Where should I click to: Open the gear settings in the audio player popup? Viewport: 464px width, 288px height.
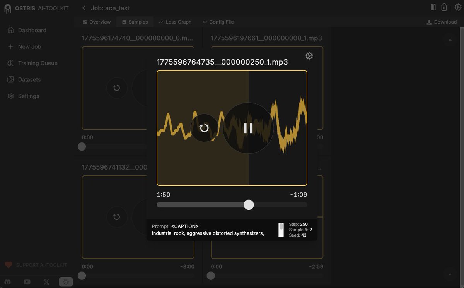click(309, 56)
